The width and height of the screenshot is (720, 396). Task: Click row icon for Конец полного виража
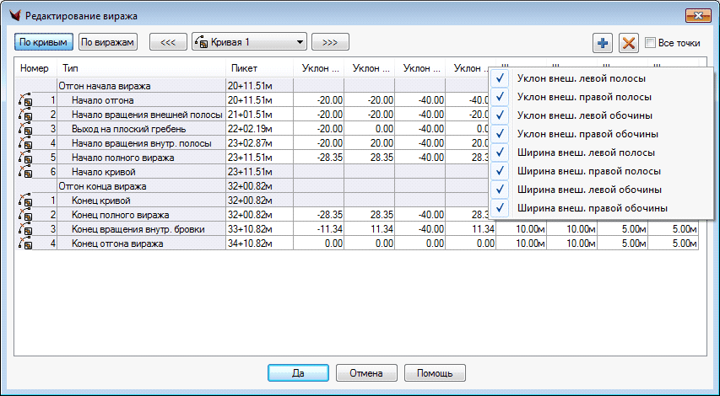pyautogui.click(x=24, y=215)
